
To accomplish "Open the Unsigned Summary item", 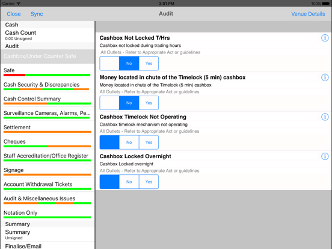I will [x=48, y=235].
